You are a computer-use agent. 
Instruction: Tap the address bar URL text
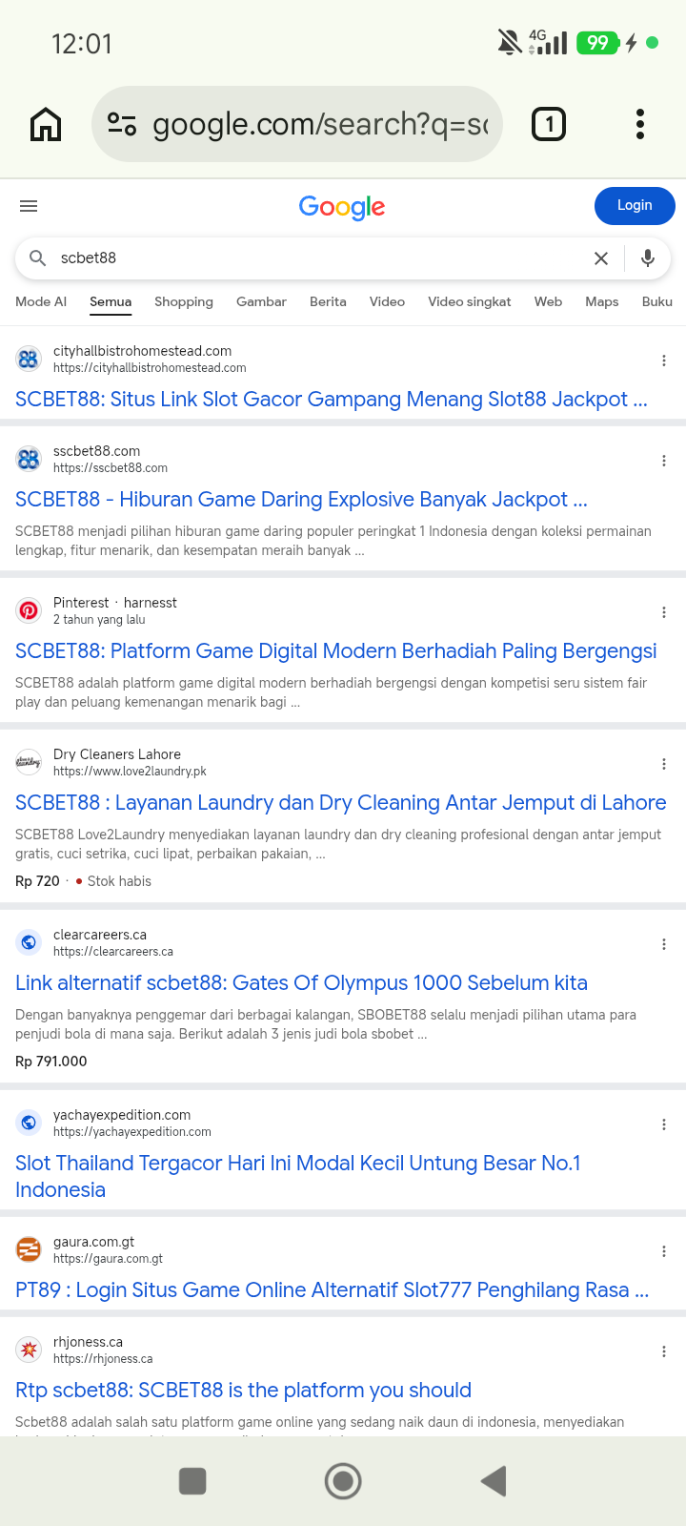point(321,124)
